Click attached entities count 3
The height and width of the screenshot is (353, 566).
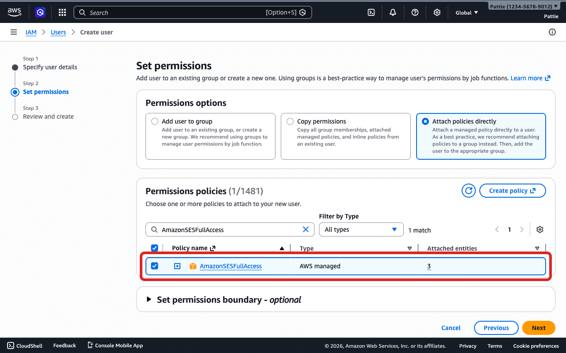pyautogui.click(x=429, y=266)
